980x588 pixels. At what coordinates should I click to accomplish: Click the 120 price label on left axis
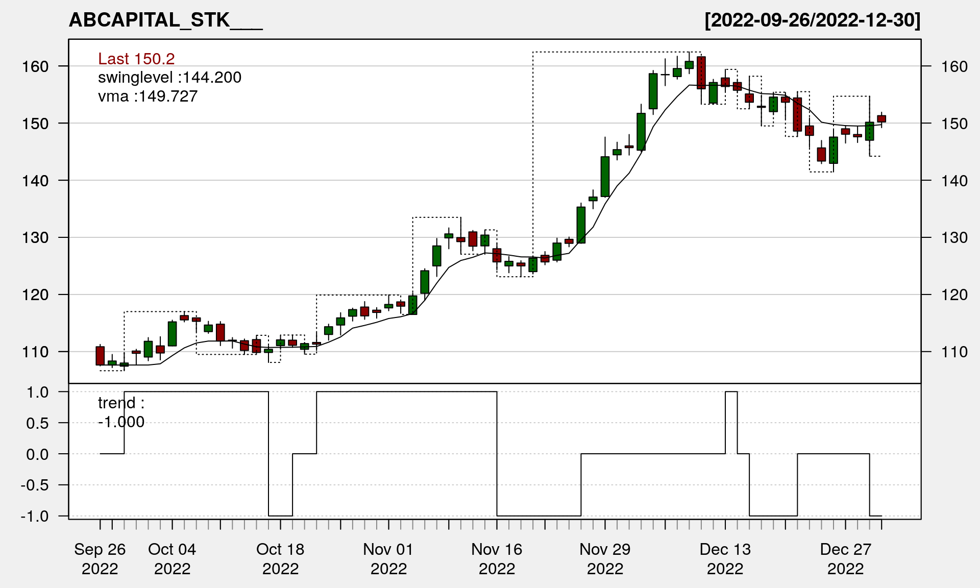coord(35,295)
